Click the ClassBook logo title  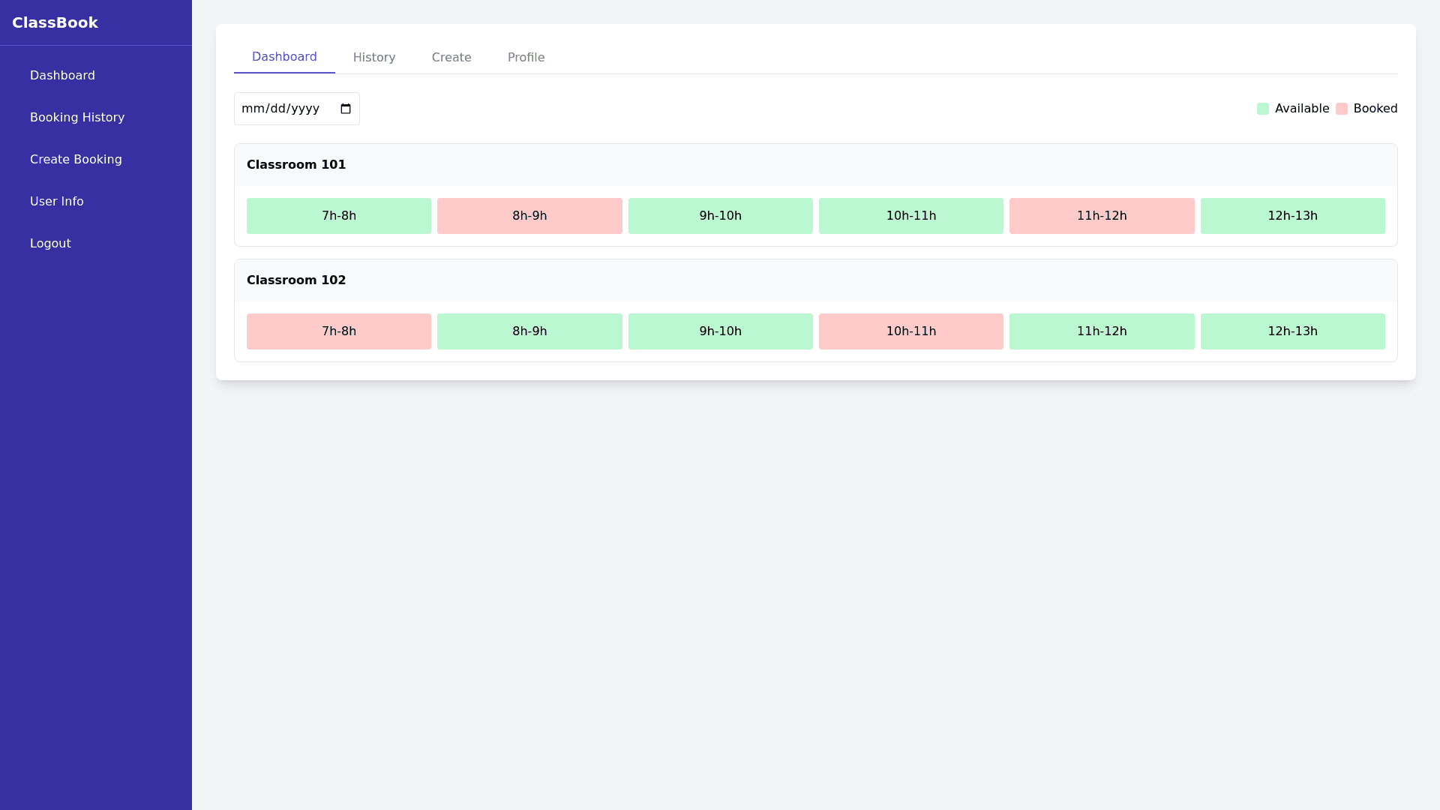pos(55,22)
